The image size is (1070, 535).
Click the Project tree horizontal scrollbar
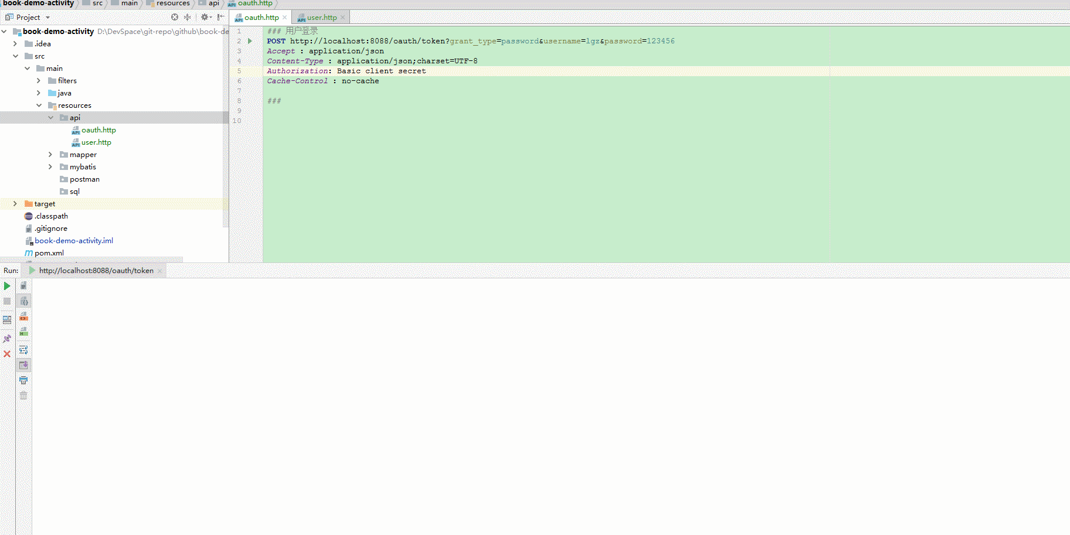[91, 260]
